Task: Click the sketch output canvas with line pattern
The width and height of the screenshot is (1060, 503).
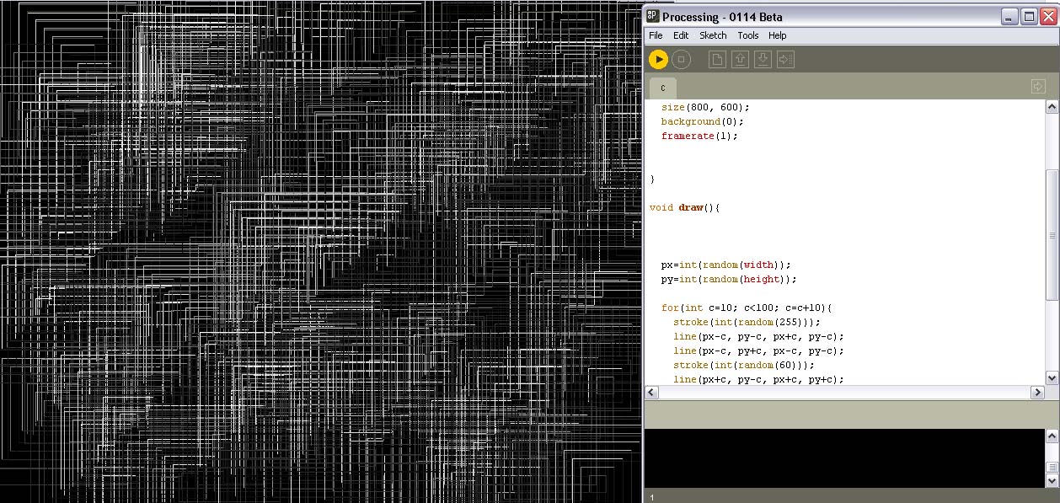Action: point(320,251)
